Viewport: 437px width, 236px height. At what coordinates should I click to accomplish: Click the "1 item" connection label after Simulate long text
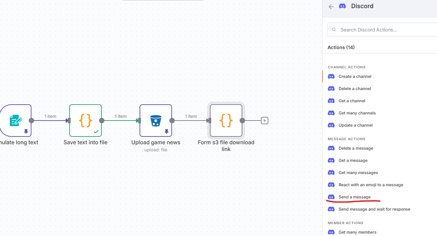[x=50, y=116]
